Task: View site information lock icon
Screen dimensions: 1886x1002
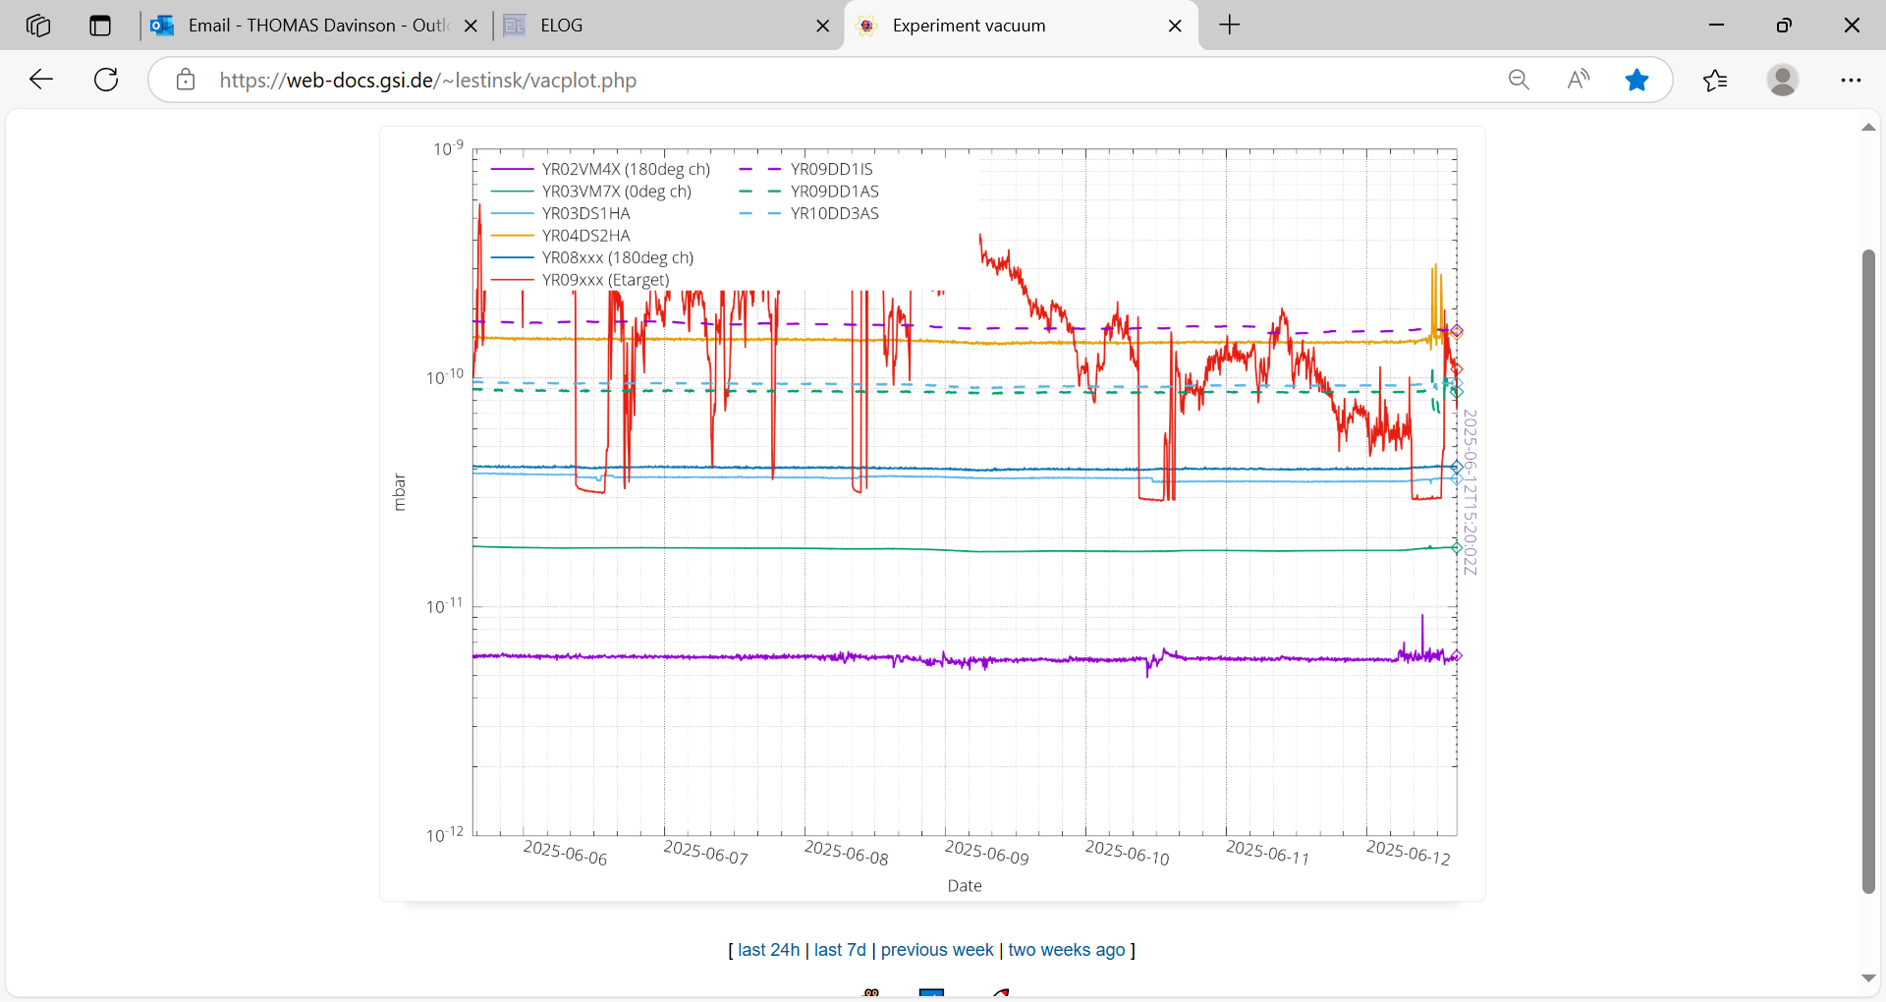Action: 186,80
